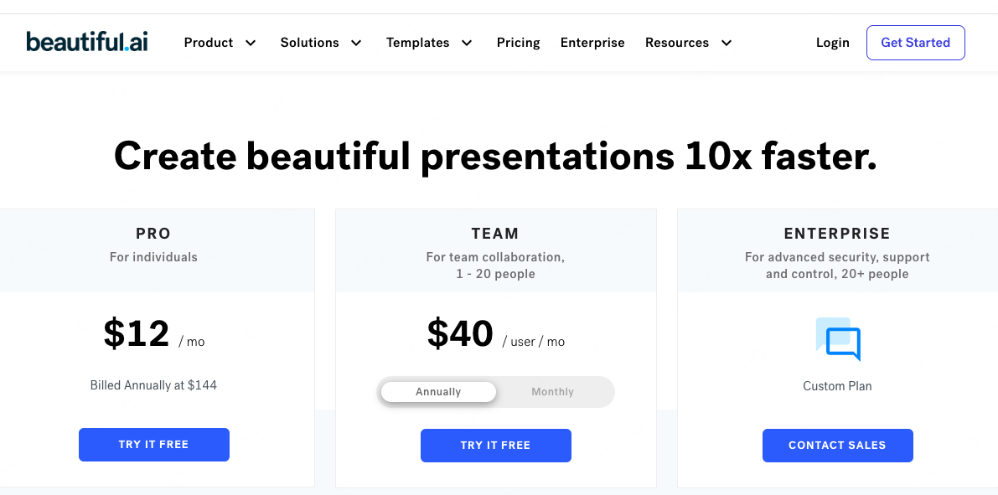Go to the Pricing page
Screen dimensions: 998x495
(518, 43)
